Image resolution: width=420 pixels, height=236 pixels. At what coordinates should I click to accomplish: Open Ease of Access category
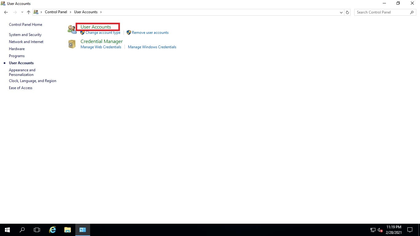pyautogui.click(x=21, y=88)
